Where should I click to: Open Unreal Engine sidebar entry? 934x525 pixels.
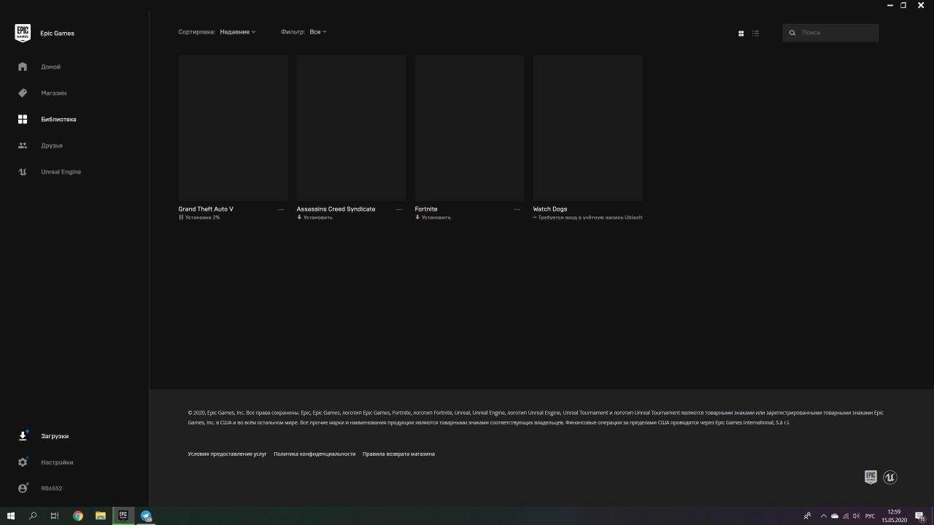61,171
